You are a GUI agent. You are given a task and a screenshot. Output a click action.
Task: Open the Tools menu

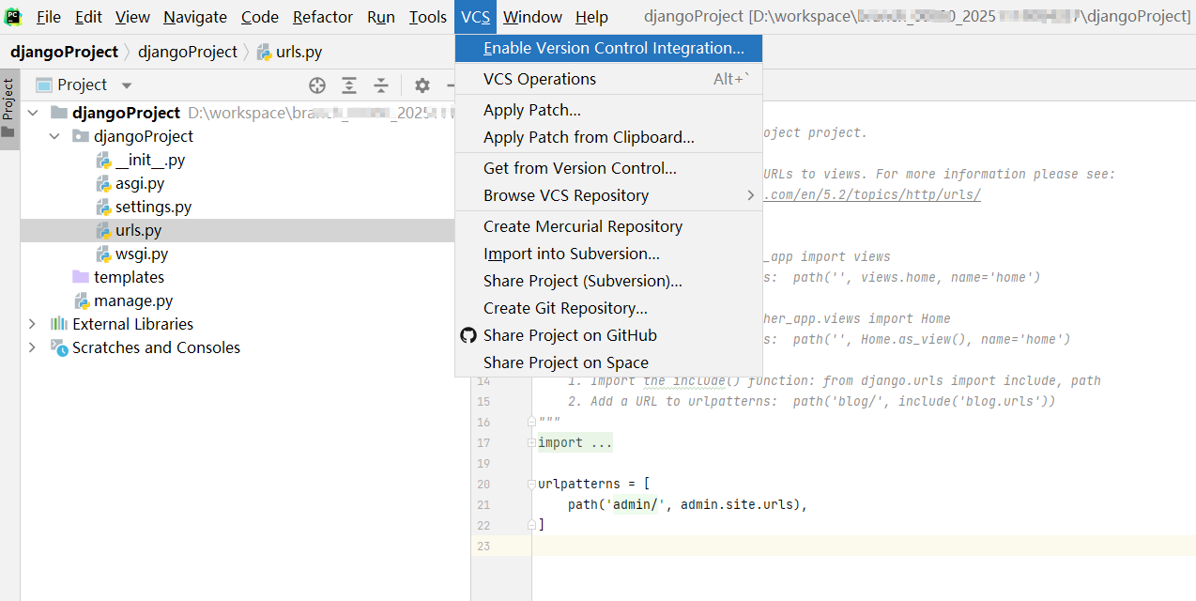coord(428,17)
